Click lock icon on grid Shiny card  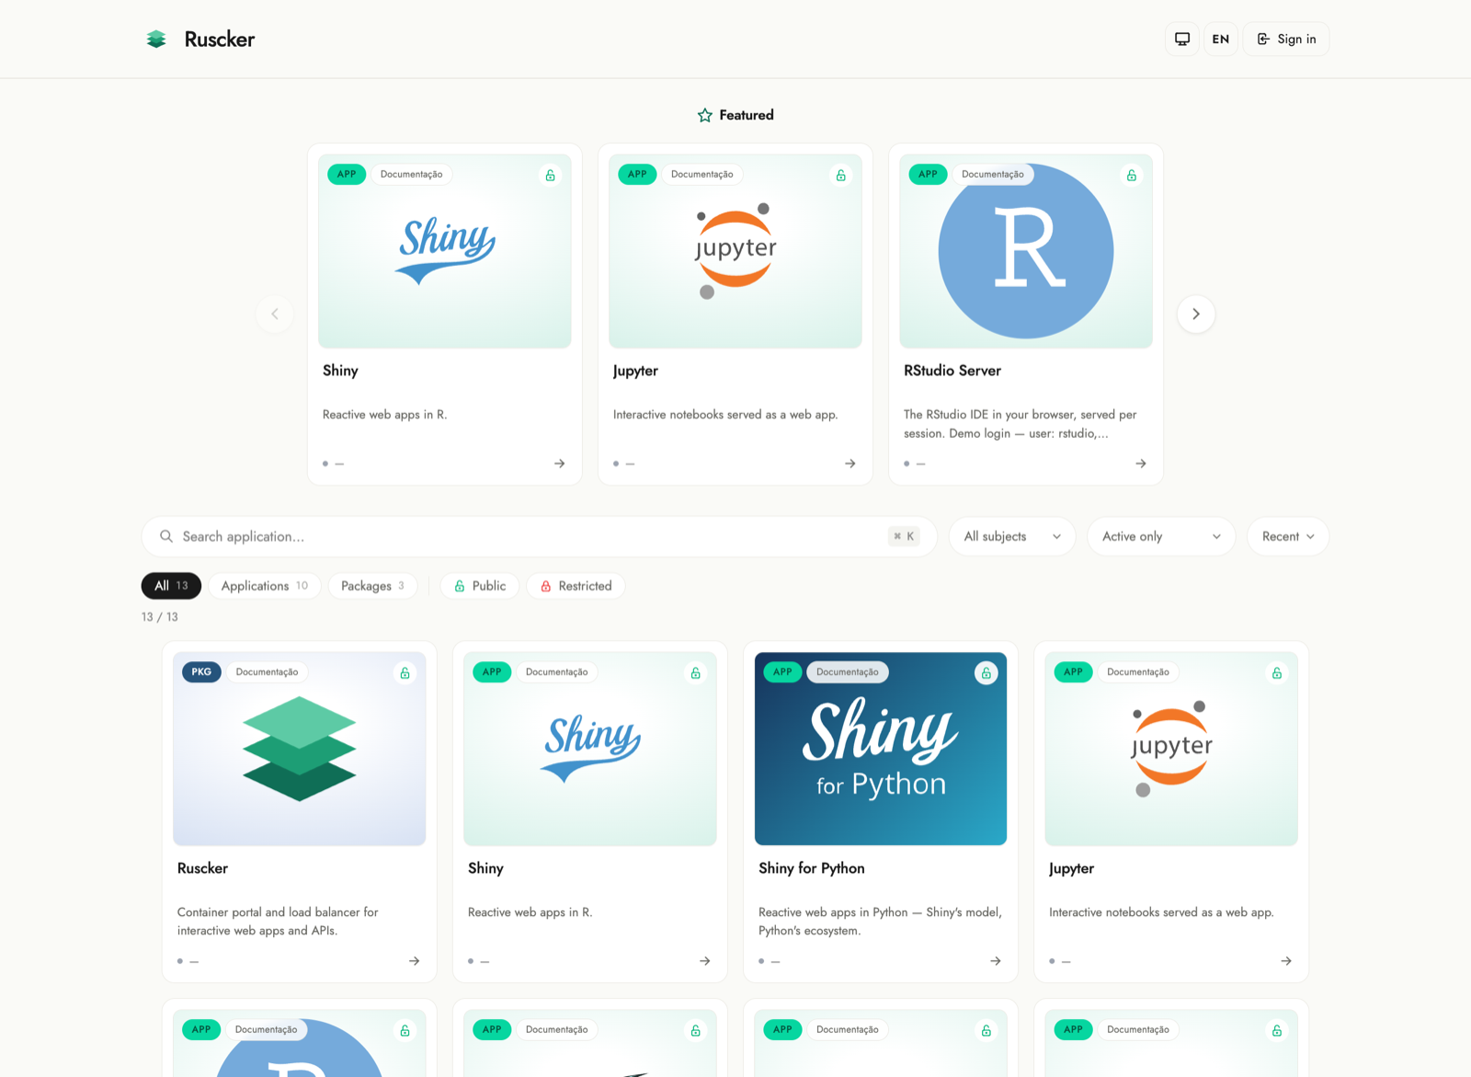695,673
